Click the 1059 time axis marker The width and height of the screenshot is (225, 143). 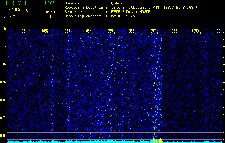click(x=195, y=31)
